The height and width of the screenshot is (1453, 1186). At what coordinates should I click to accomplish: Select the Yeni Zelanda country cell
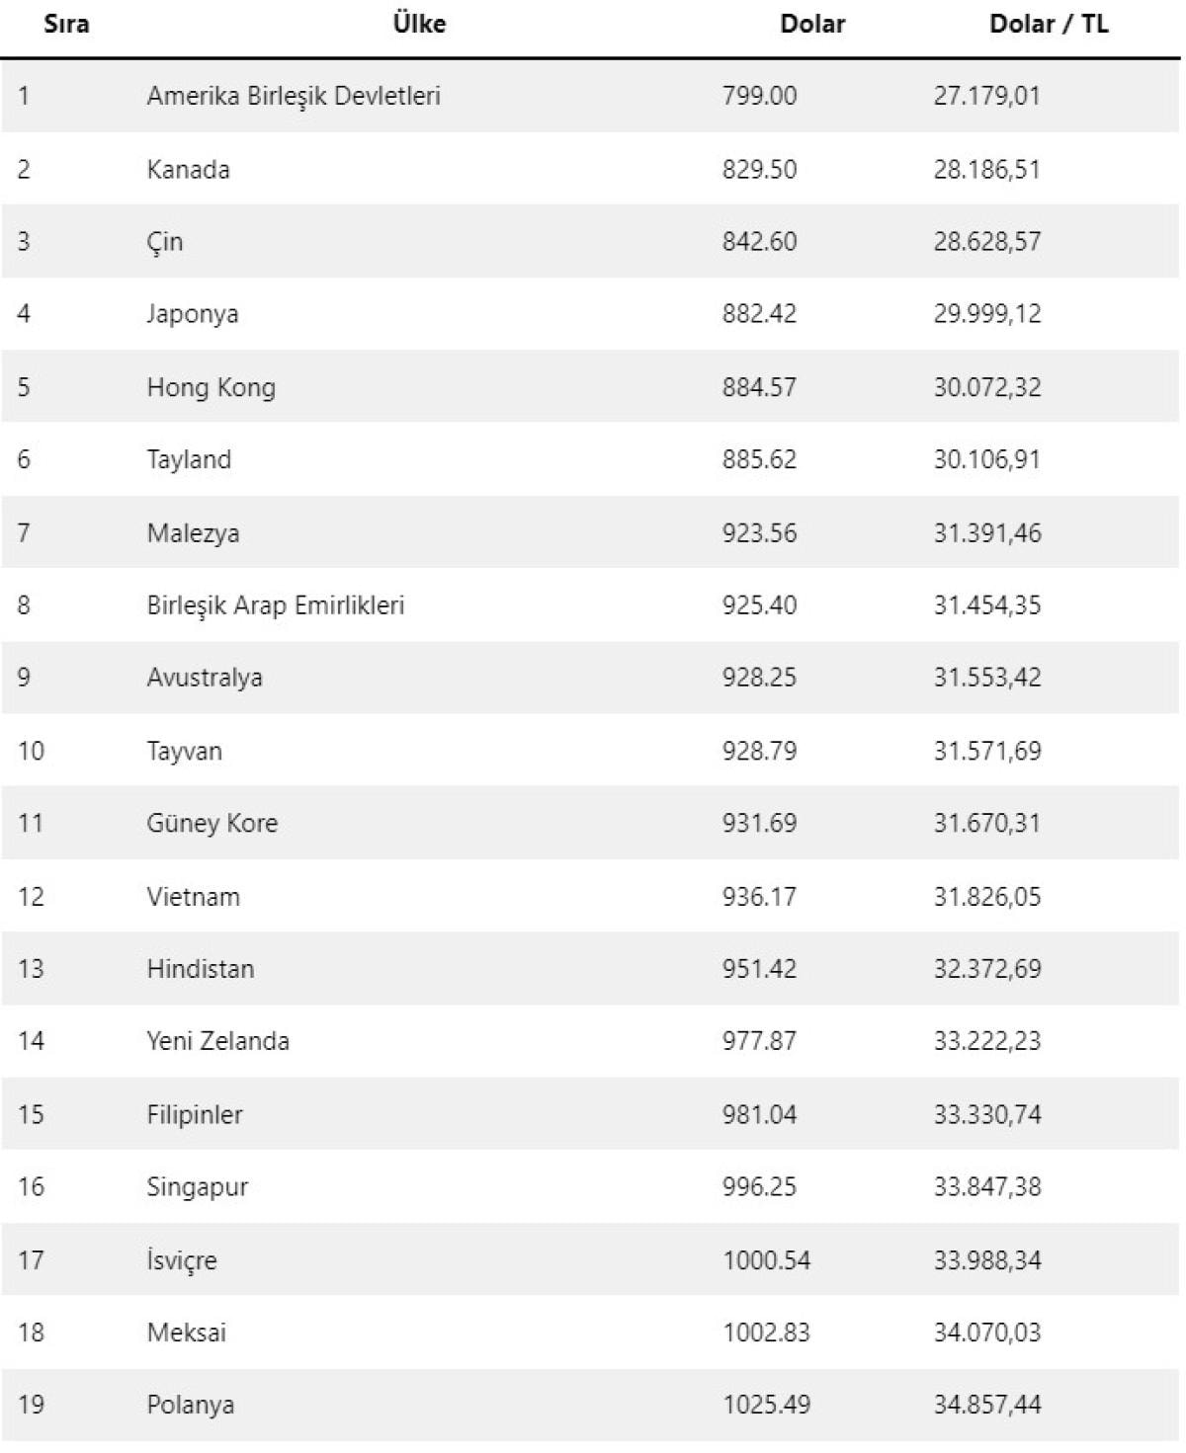[217, 1041]
